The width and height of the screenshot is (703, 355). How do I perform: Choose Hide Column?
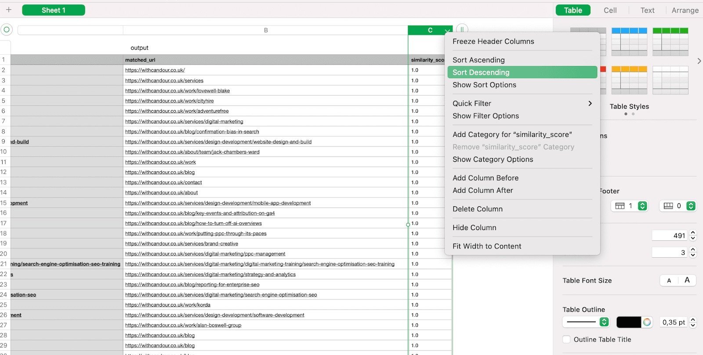(x=522, y=227)
